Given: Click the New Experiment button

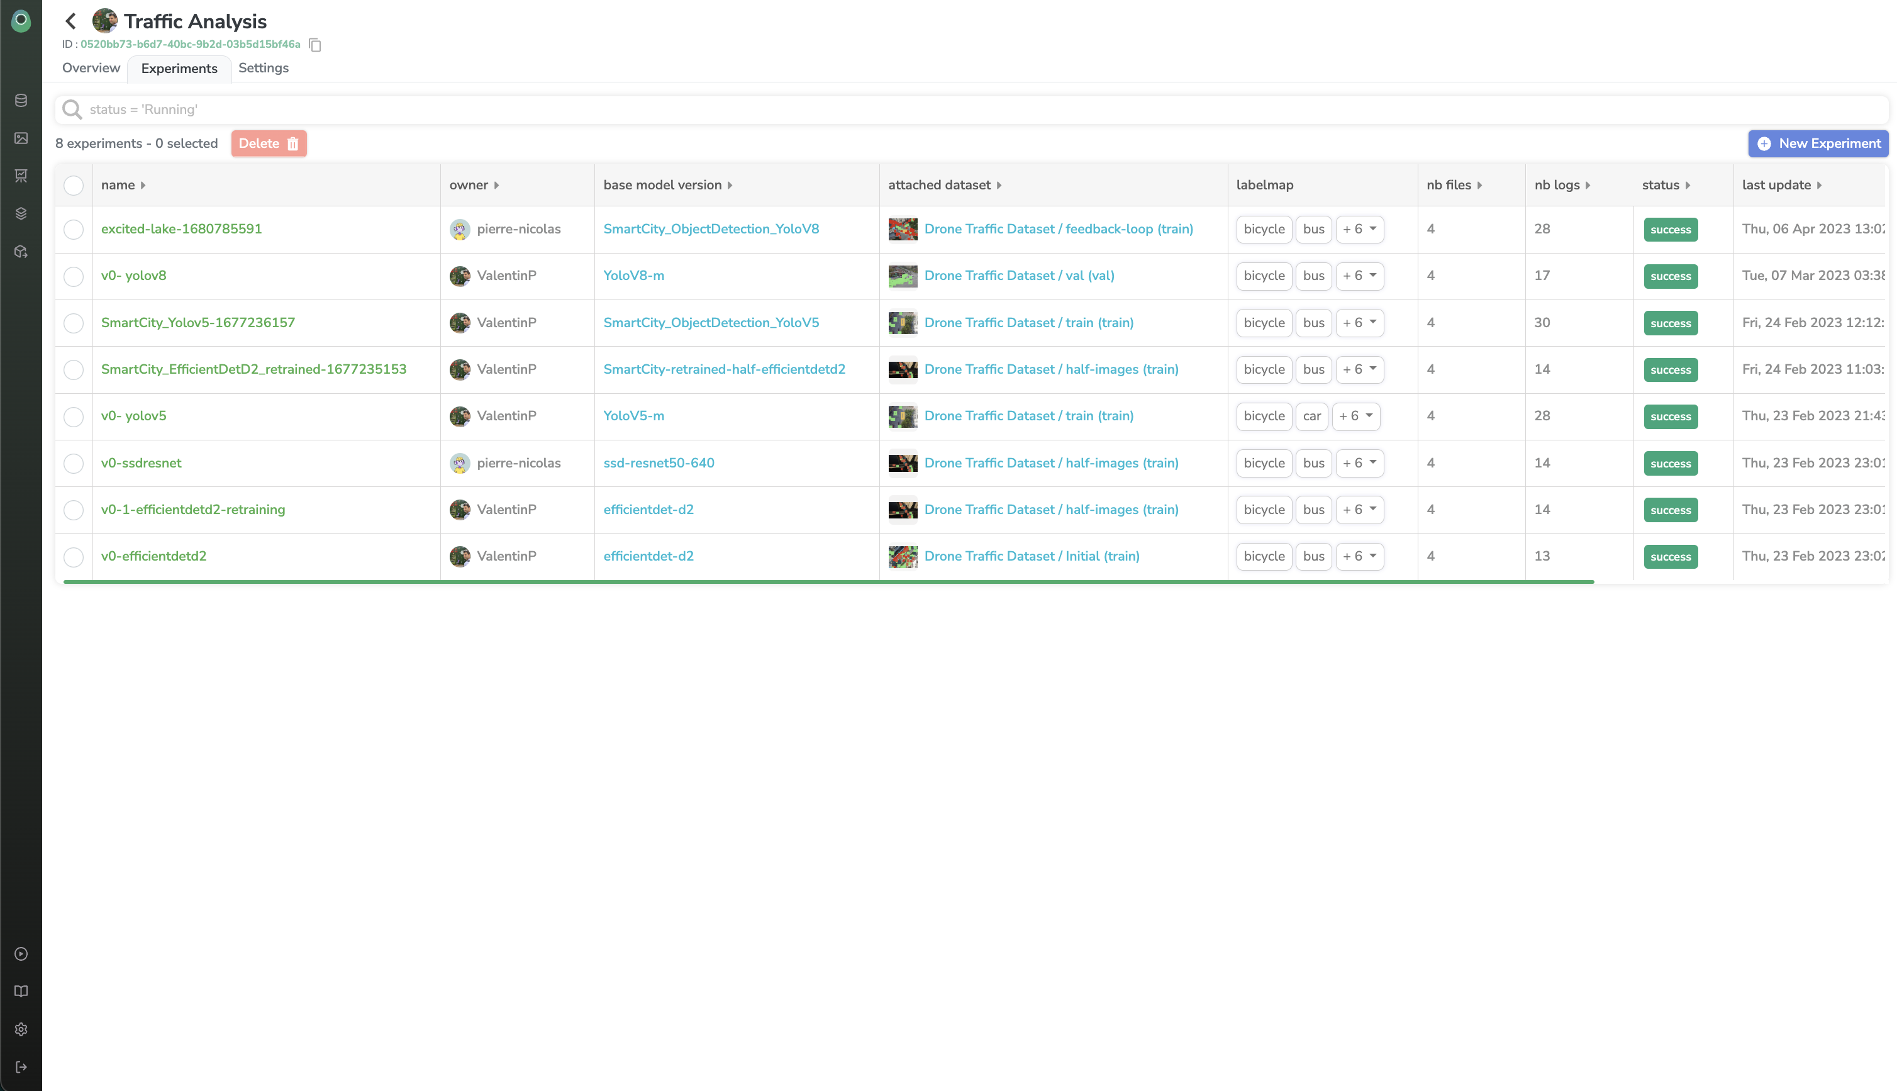Looking at the screenshot, I should [1818, 143].
